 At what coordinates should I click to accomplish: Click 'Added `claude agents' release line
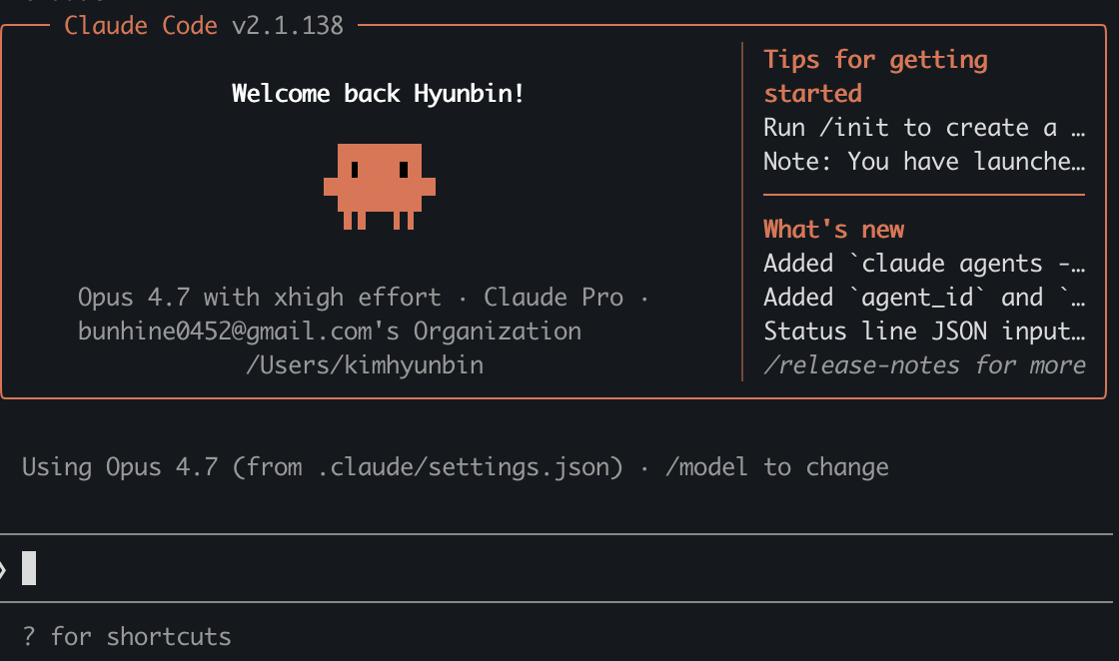tap(924, 264)
